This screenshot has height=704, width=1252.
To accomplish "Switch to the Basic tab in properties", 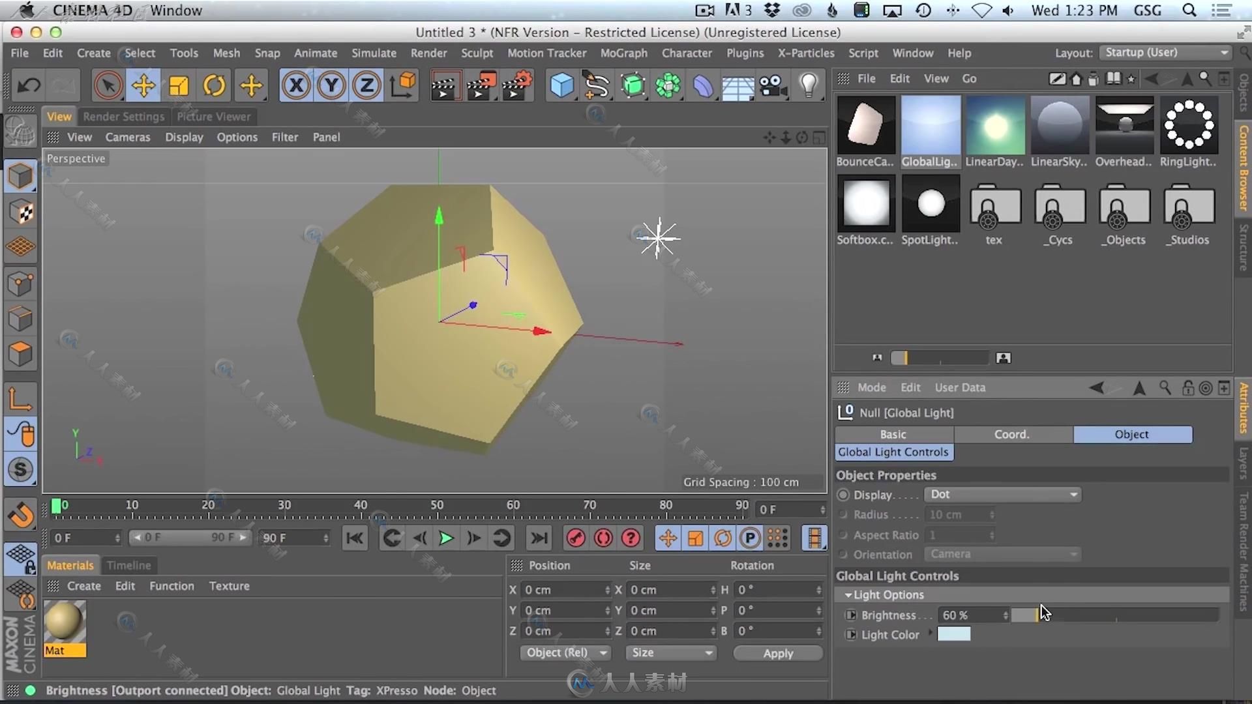I will pyautogui.click(x=891, y=434).
